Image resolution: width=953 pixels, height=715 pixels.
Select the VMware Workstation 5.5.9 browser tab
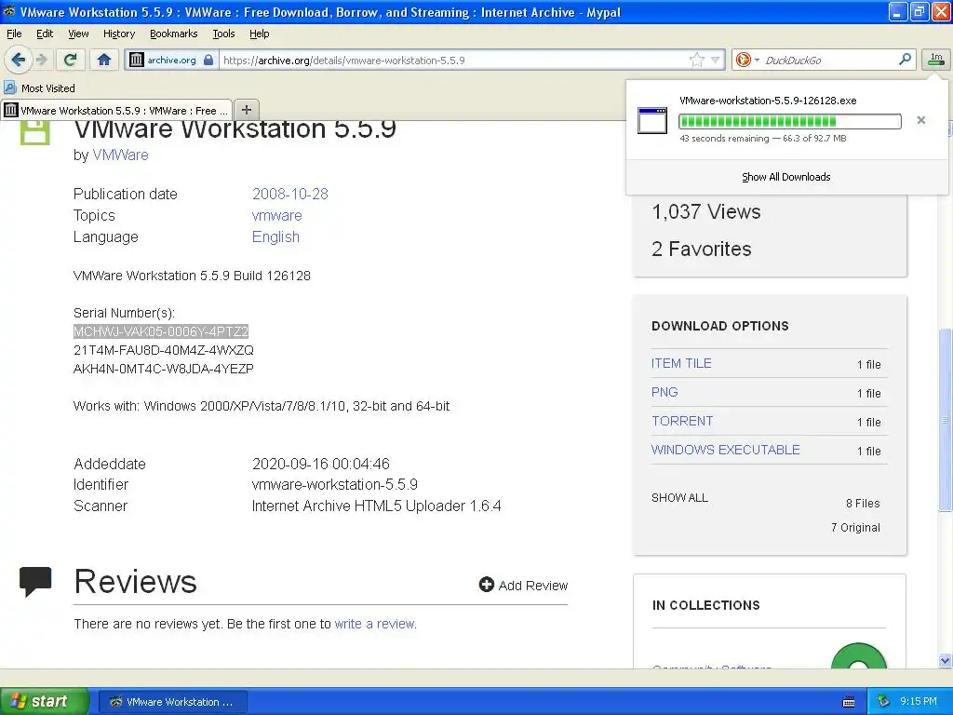tap(116, 110)
